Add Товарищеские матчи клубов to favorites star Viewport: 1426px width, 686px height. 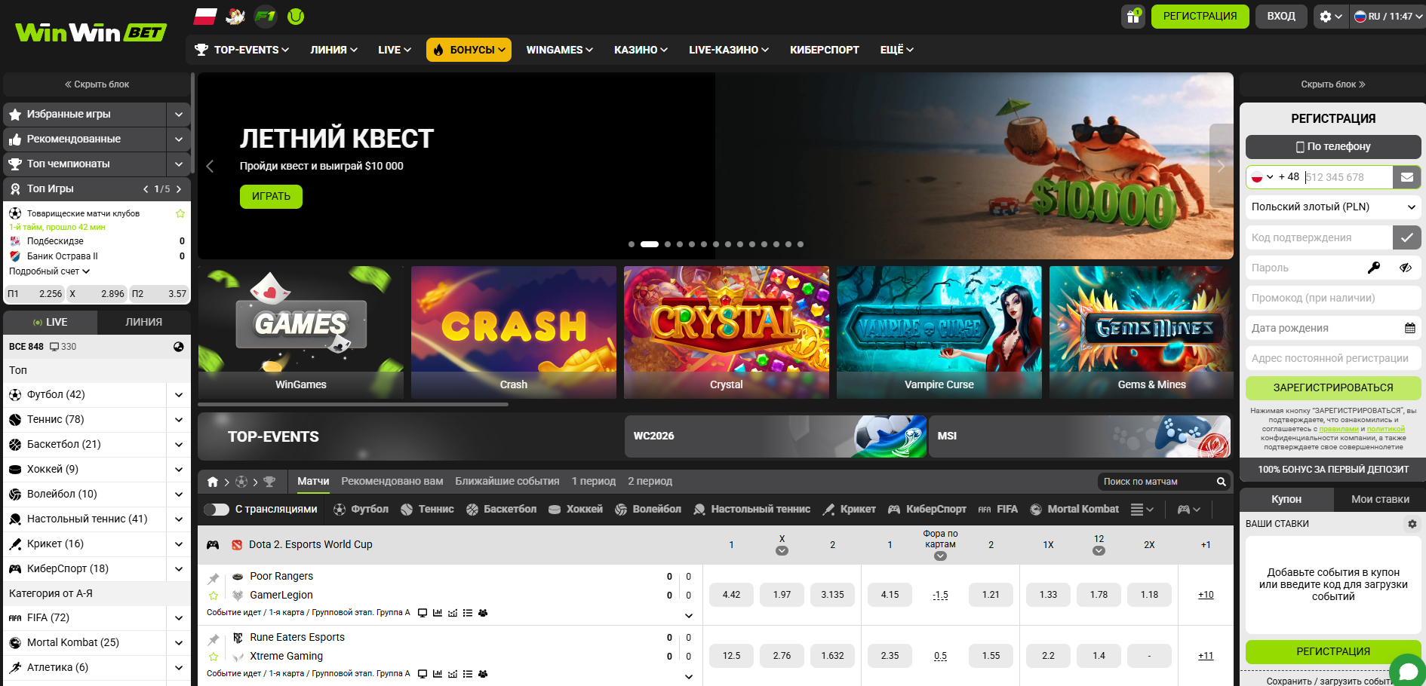coord(180,213)
